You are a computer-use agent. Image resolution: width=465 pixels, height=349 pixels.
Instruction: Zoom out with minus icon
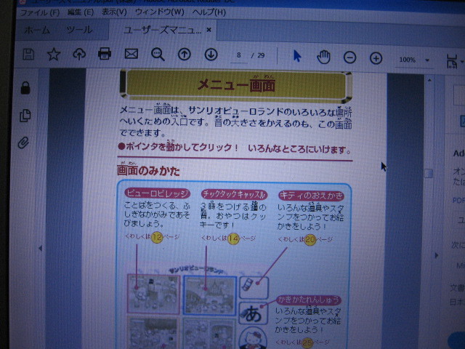coord(349,57)
